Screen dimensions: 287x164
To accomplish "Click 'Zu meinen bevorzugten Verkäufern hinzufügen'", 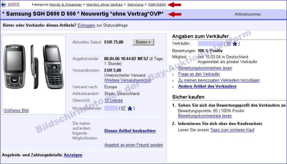I will point(219,80).
